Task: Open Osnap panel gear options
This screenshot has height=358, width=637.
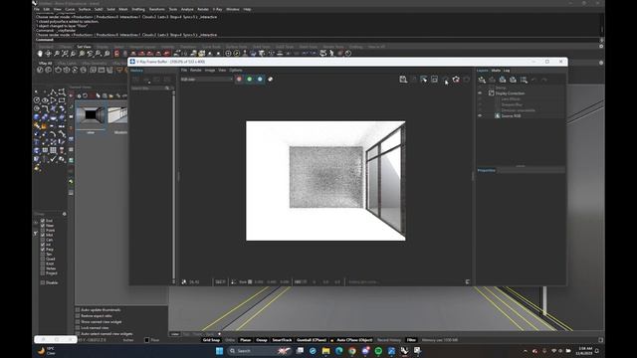Action: point(64,214)
